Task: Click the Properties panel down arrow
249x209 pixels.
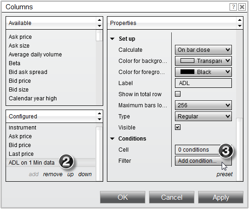Action: pyautogui.click(x=240, y=26)
